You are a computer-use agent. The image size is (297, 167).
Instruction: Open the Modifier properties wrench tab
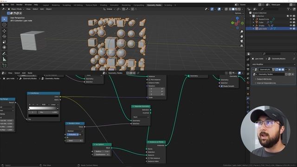(x=248, y=98)
